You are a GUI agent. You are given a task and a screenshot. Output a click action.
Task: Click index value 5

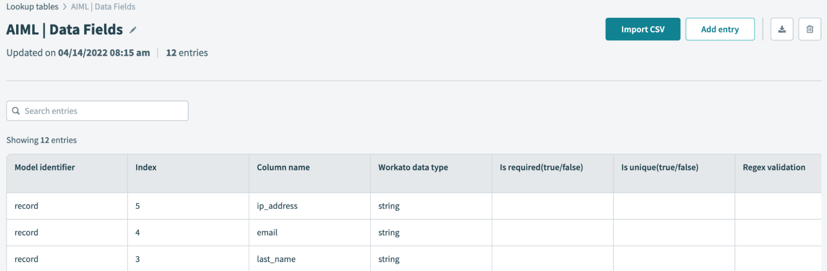[x=138, y=206]
